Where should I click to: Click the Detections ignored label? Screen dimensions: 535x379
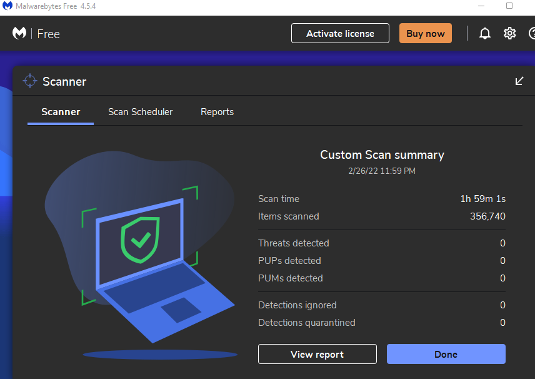(x=297, y=305)
